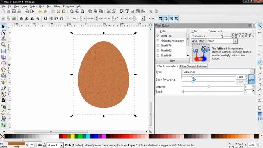263x148 pixels.
Task: Open the Object menu
Action: [x=33, y=7]
